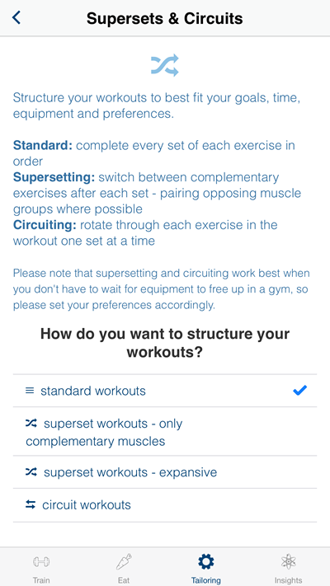Viewport: 330px width, 586px height.
Task: Open the Train tab dumbbell icon
Action: pos(41,562)
